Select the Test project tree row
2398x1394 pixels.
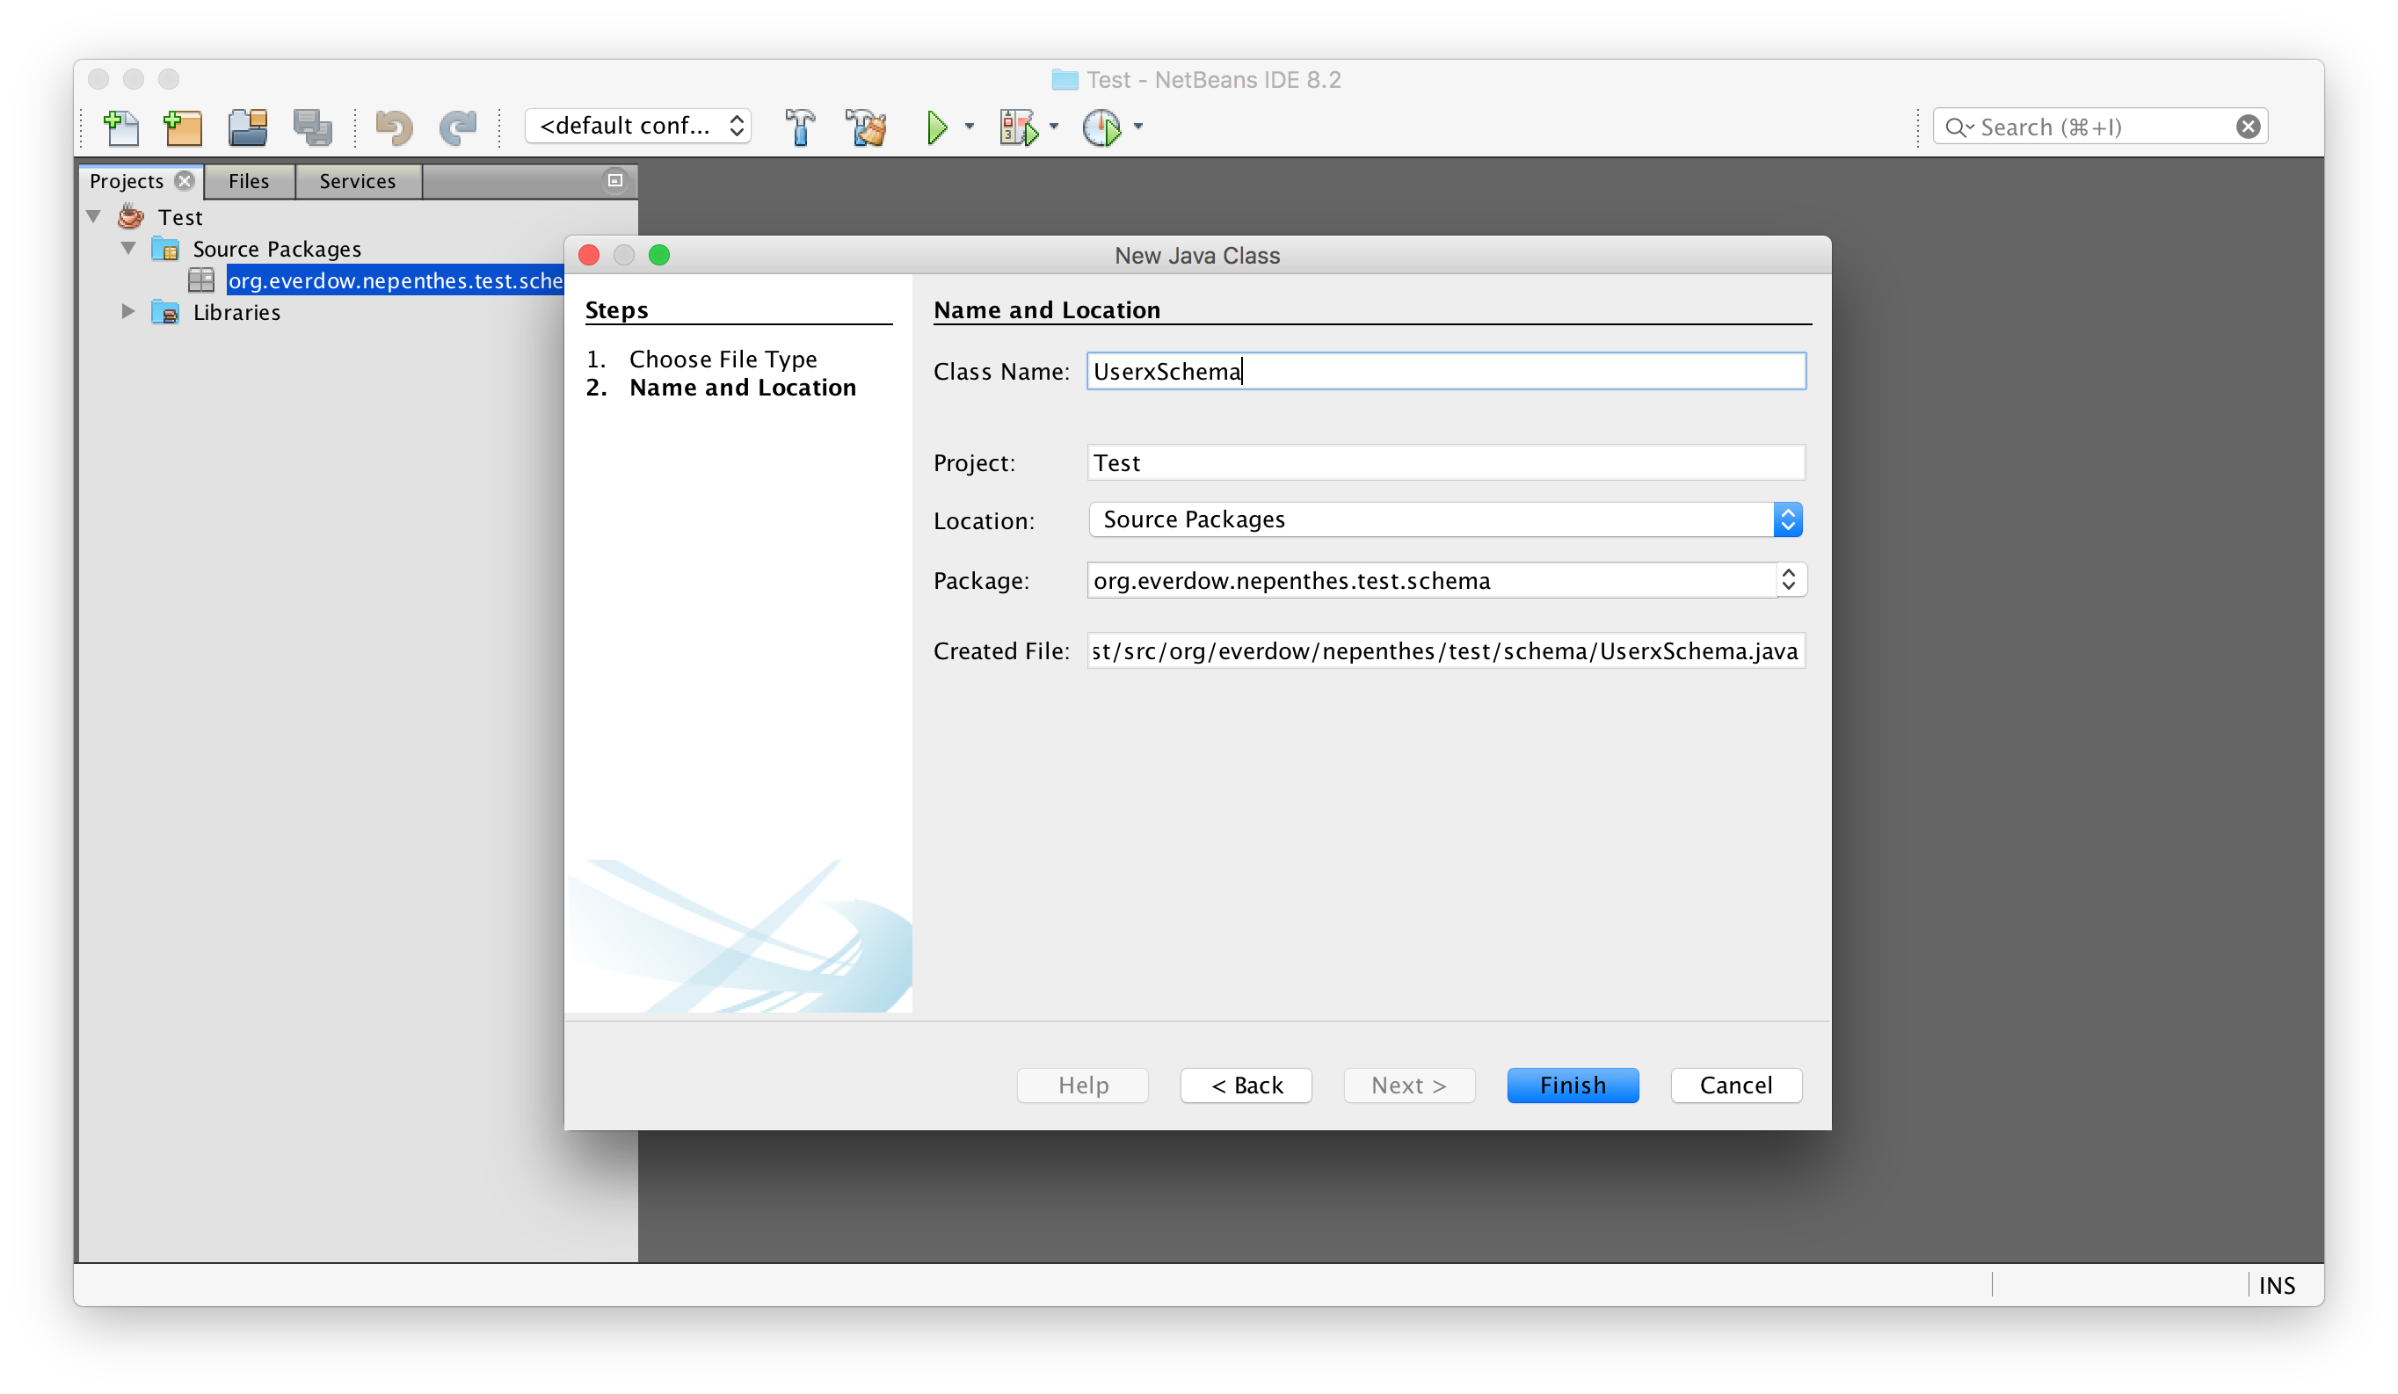tap(180, 217)
